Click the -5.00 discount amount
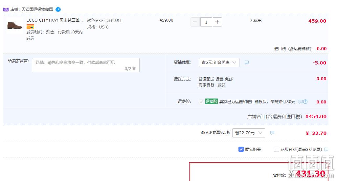 (x=319, y=63)
